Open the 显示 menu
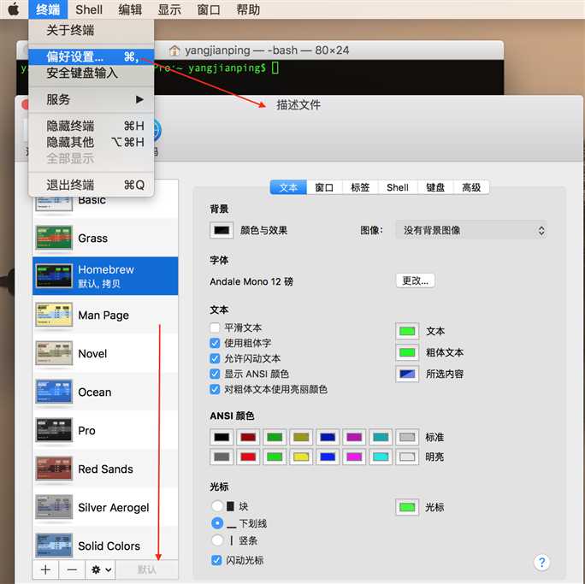 [169, 9]
